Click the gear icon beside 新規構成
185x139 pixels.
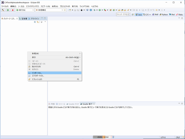65,10
